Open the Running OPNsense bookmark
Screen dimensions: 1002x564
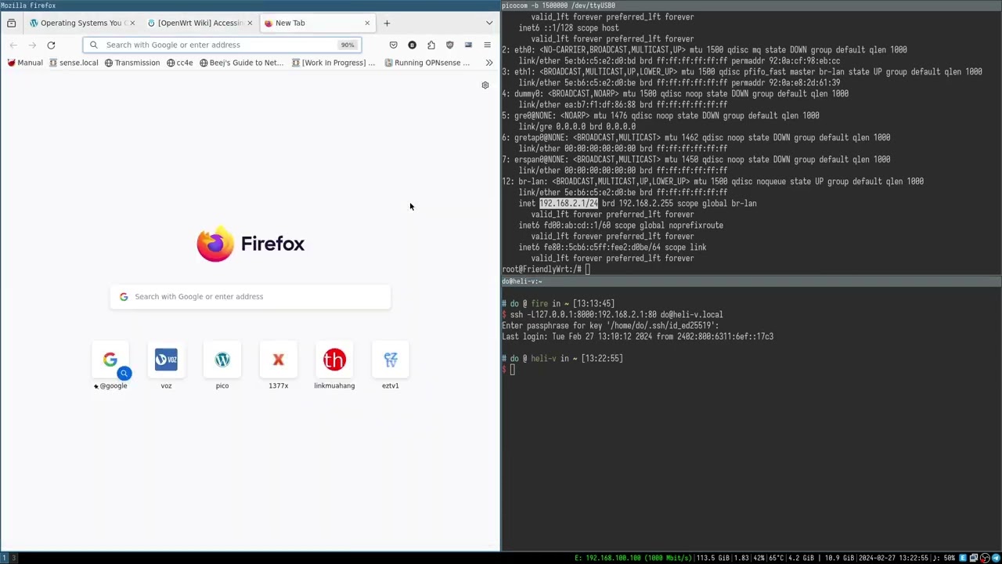(x=427, y=63)
